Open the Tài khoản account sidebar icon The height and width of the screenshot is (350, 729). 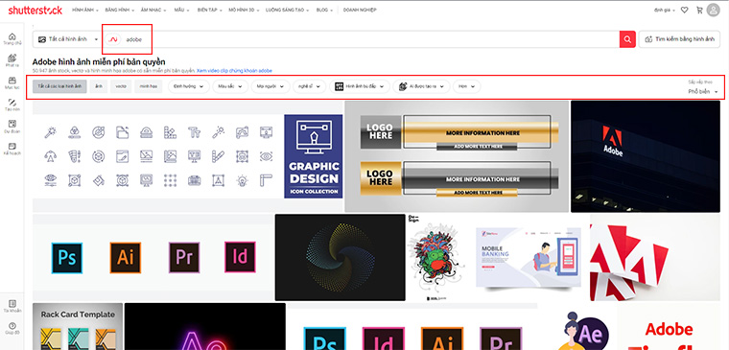click(12, 305)
